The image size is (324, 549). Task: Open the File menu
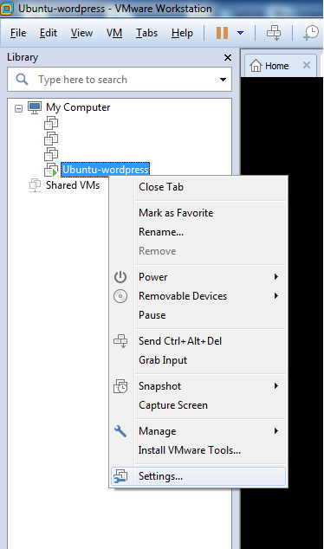point(18,33)
